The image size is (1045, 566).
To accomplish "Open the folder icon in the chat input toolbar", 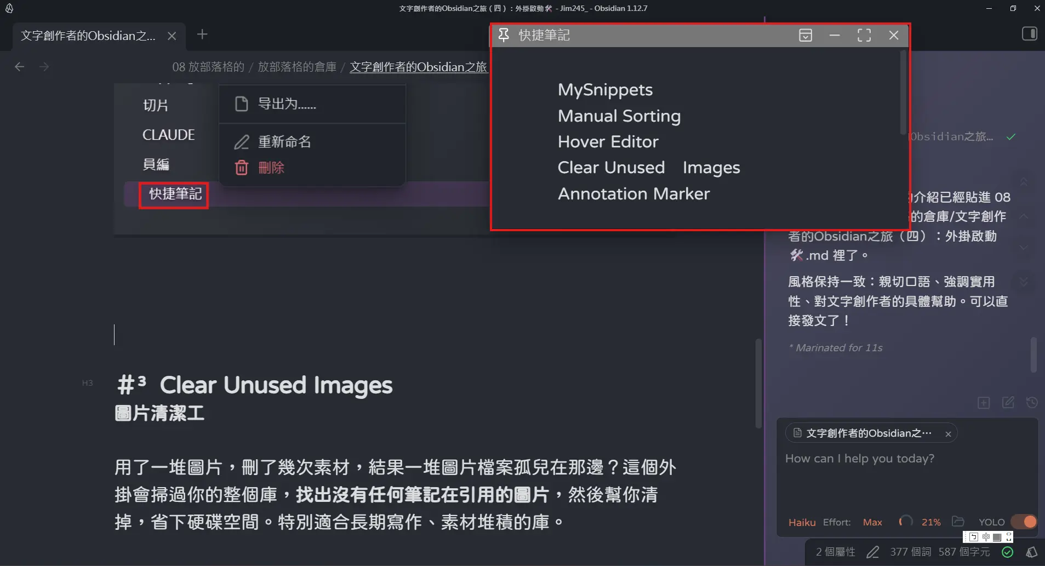I will [958, 522].
